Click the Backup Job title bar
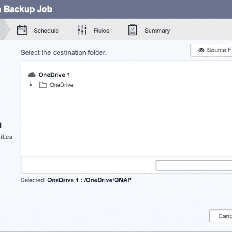 [x=116, y=9]
